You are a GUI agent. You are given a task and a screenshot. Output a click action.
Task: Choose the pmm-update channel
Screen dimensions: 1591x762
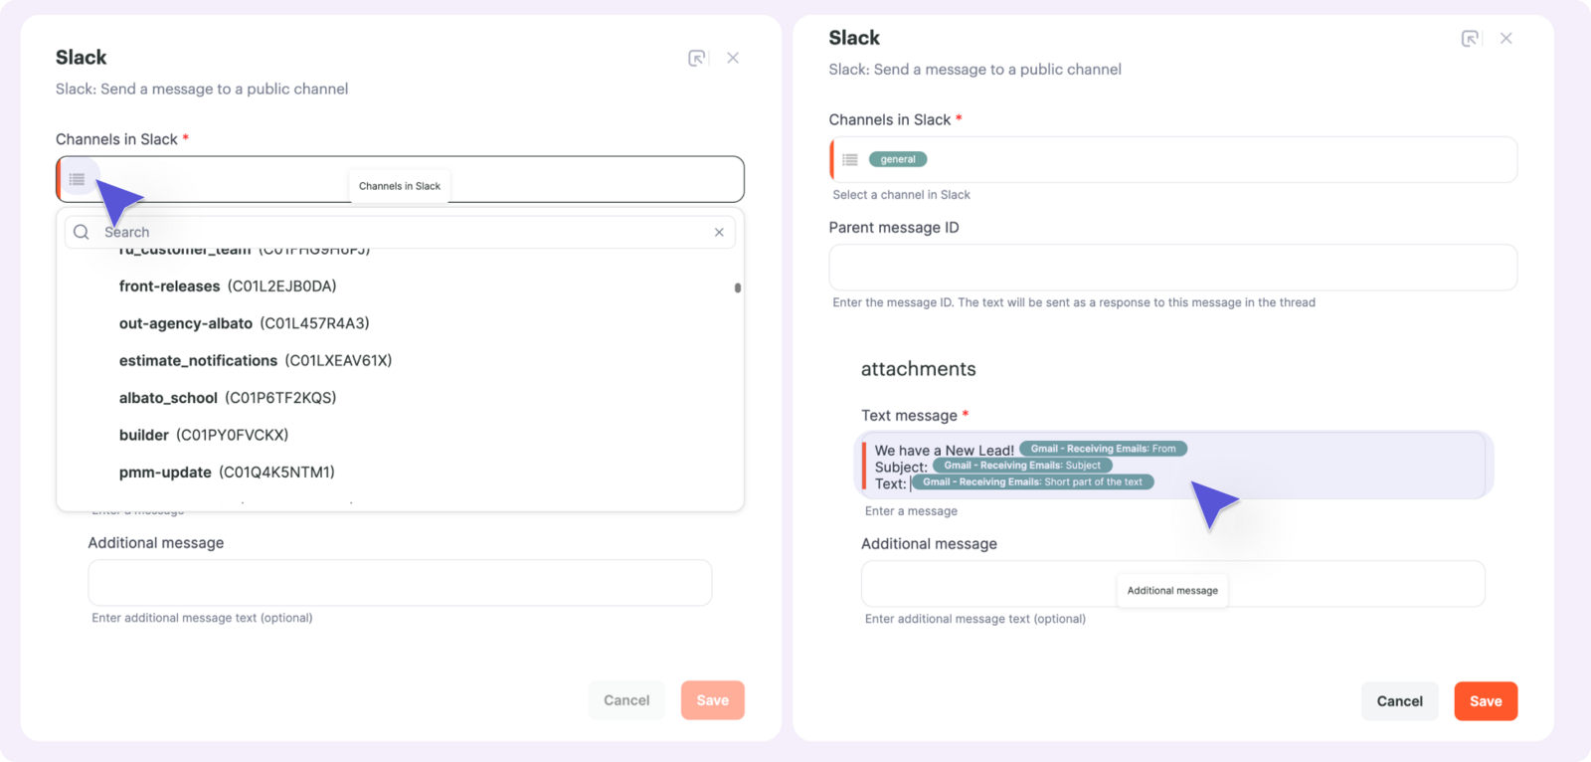[x=227, y=473]
